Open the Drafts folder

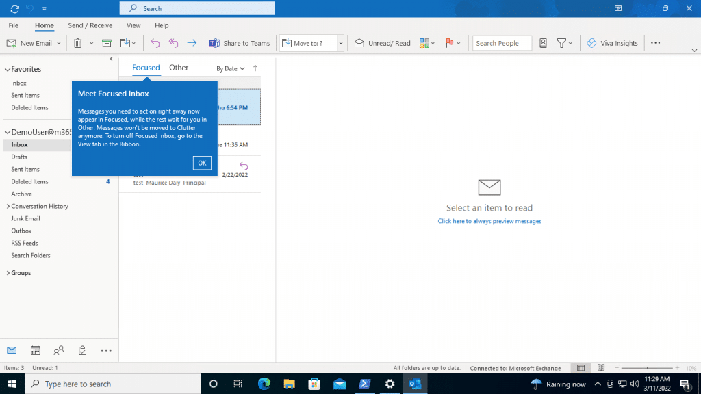19,157
